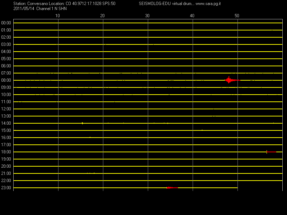The width and height of the screenshot is (287, 215).
Task: Click the 12:00 hour label
Action: pyautogui.click(x=6, y=109)
